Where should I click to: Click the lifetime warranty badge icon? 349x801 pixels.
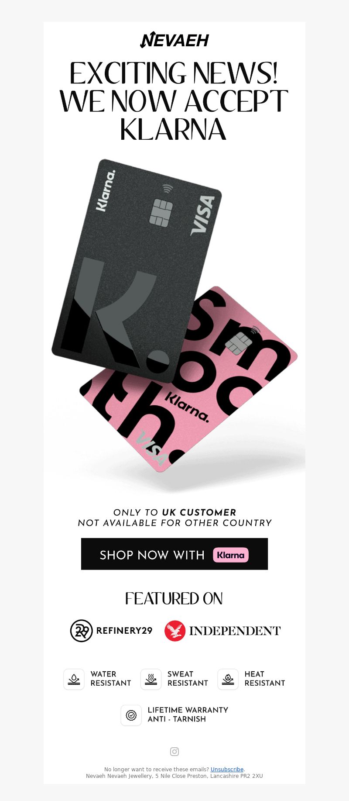coord(131,715)
